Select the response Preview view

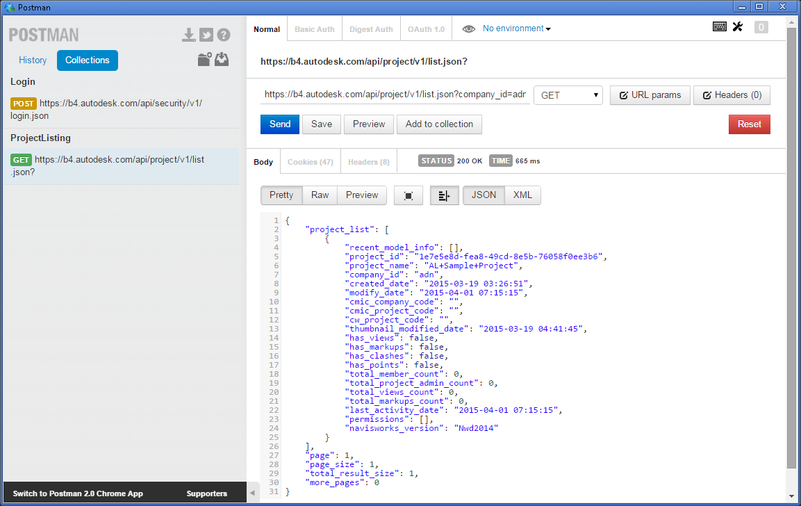(362, 195)
